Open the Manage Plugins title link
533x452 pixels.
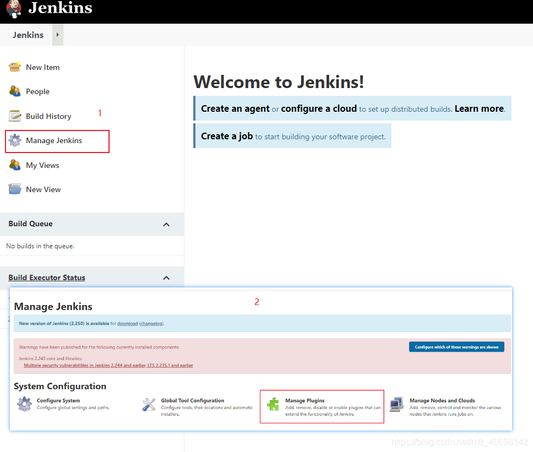[x=305, y=401]
